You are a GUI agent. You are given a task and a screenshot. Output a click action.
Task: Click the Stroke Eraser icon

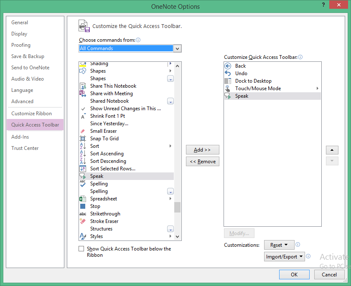[83, 221]
